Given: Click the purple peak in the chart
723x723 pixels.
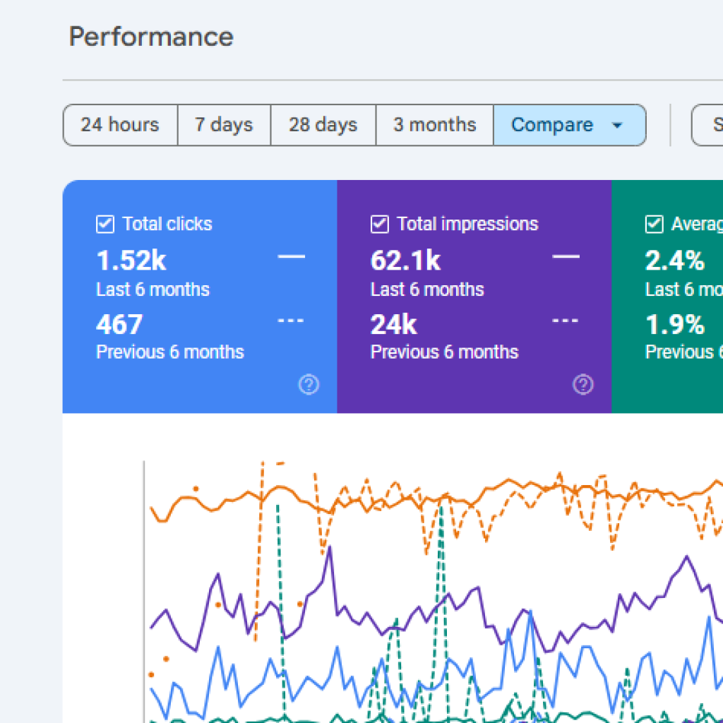Looking at the screenshot, I should pos(330,548).
